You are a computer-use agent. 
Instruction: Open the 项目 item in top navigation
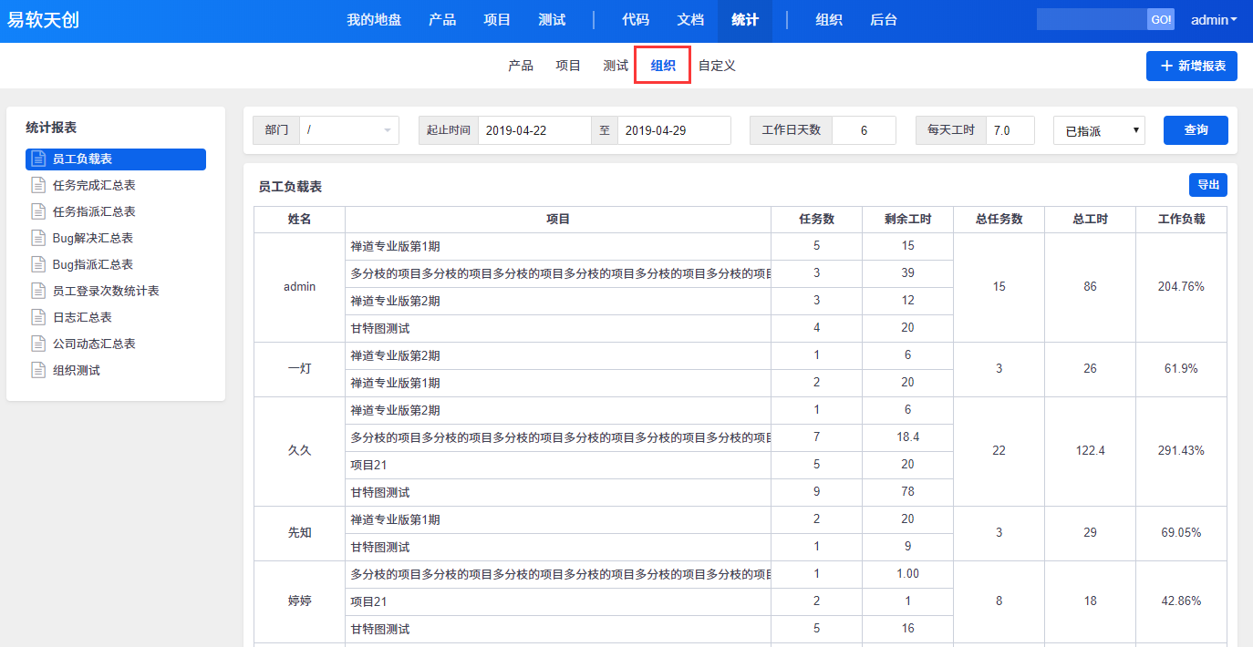497,20
